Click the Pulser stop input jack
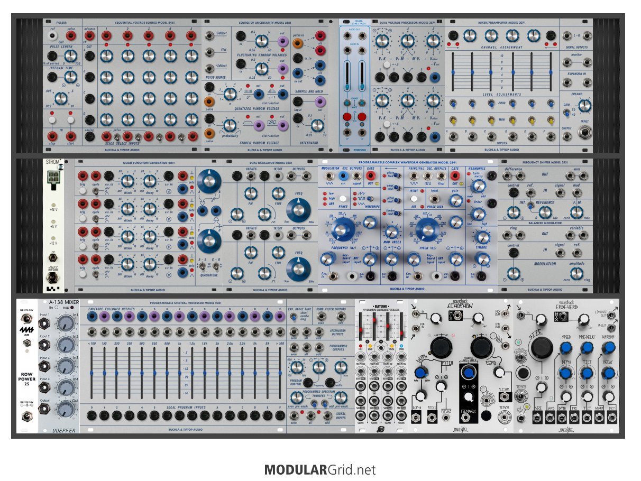This screenshot has height=481, width=641. point(51,136)
